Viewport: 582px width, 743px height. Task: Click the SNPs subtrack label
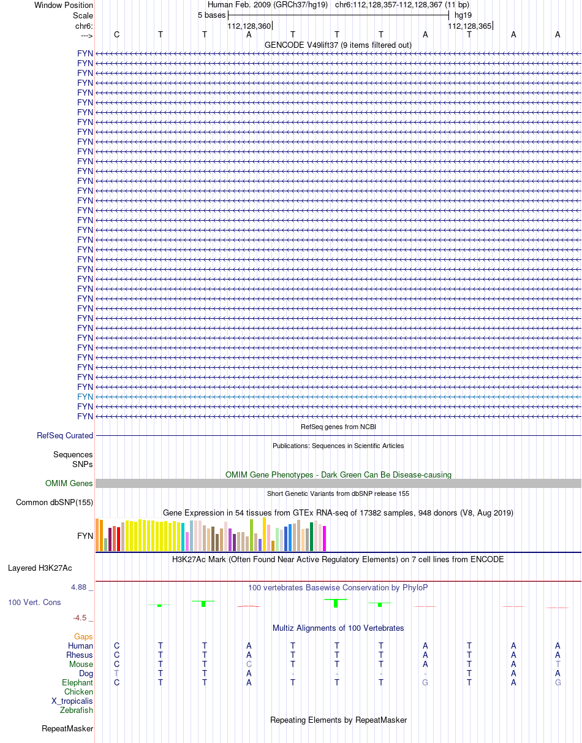click(83, 464)
